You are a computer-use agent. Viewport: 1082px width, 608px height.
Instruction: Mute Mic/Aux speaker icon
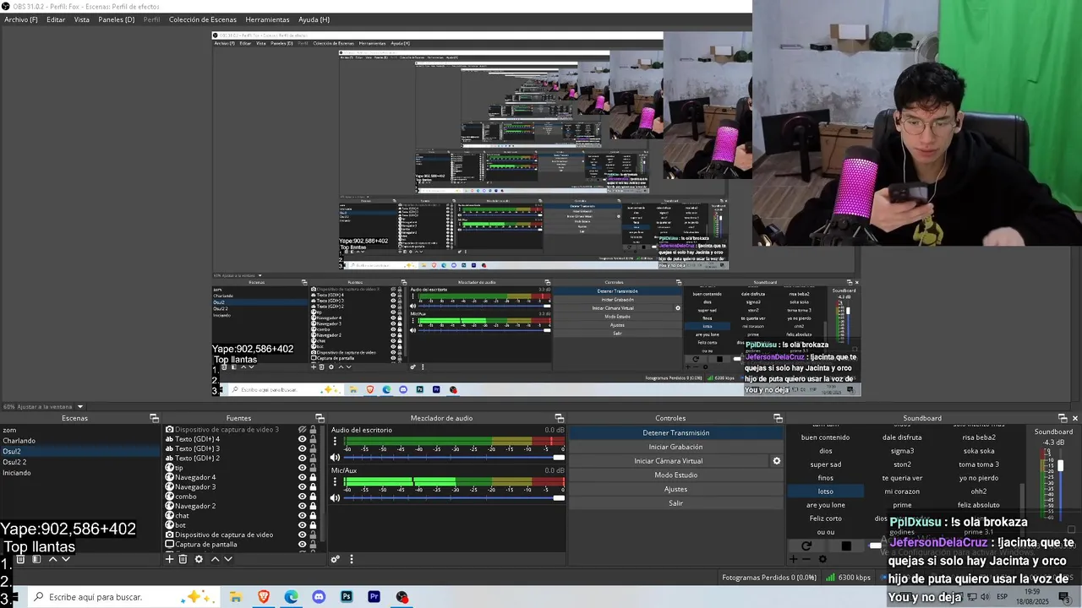(336, 498)
